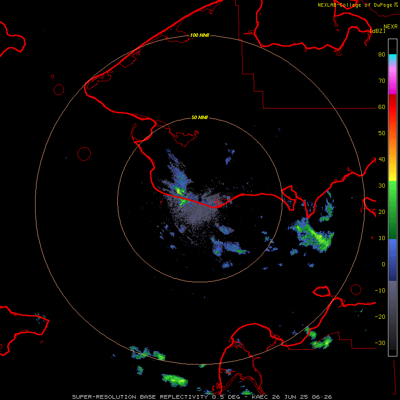The width and height of the screenshot is (400, 400).
Task: Click the -10 value on the dBZ scale
Action: click(x=380, y=291)
